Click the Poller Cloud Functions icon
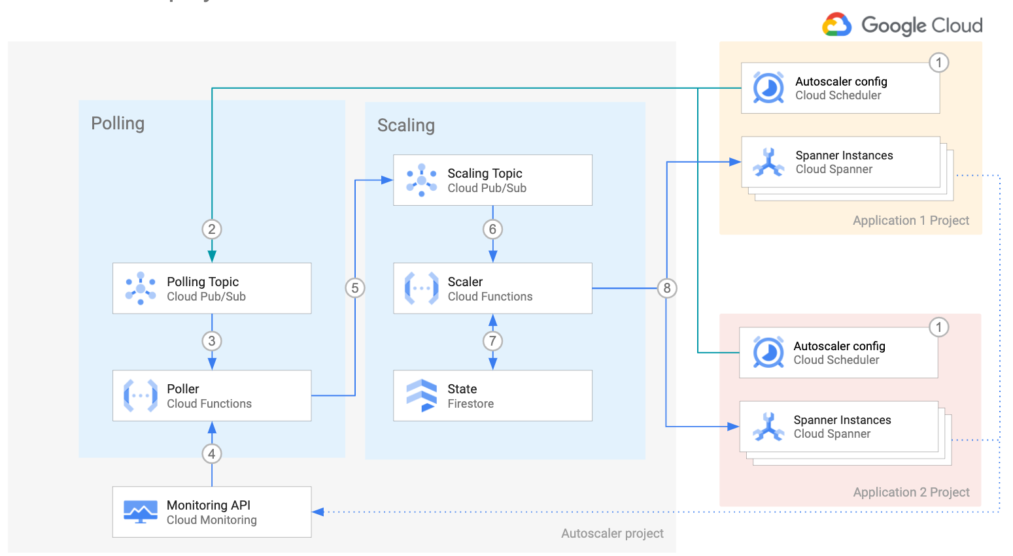This screenshot has width=1013, height=556. tap(141, 395)
